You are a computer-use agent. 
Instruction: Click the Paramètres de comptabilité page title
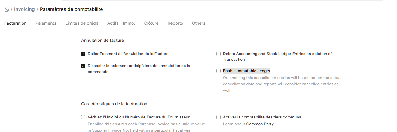pos(72,9)
